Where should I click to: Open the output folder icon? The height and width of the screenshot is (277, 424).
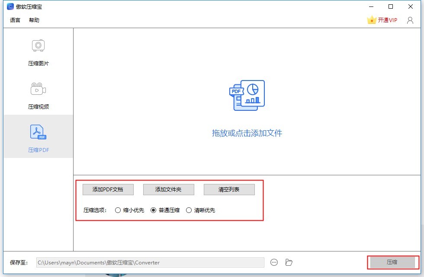(x=289, y=262)
